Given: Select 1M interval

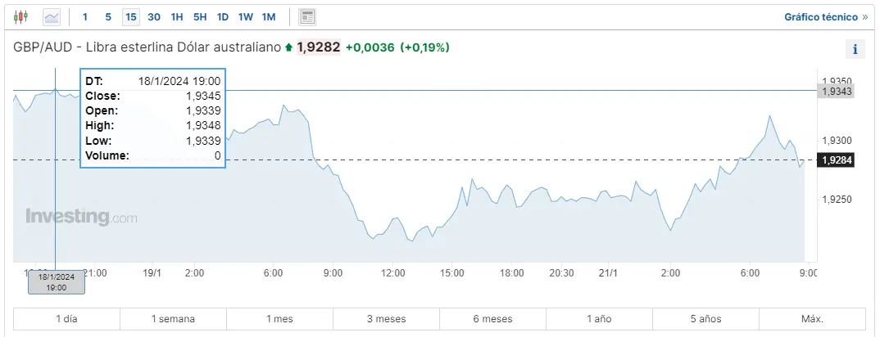Looking at the screenshot, I should (269, 17).
